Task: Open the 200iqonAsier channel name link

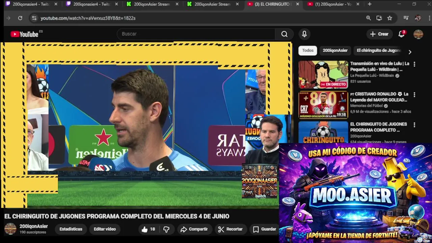Action: tap(33, 226)
